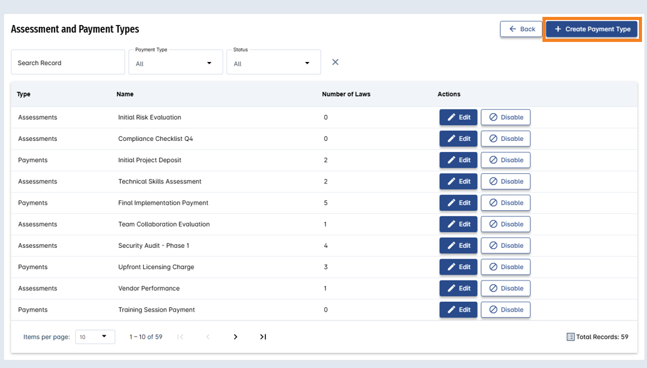Open the Status filter dropdown
The image size is (647, 368).
[273, 63]
